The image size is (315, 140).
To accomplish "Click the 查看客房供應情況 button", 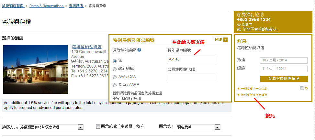I will pos(284,79).
